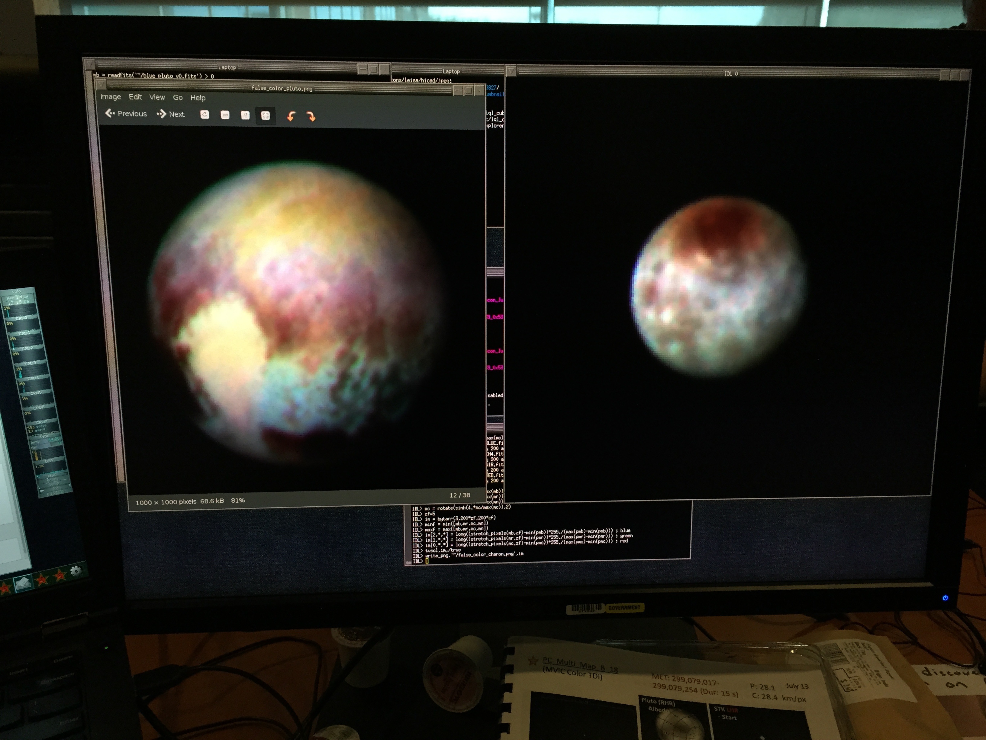
Task: Click the '68.6 kB' file size text
Action: coord(212,501)
